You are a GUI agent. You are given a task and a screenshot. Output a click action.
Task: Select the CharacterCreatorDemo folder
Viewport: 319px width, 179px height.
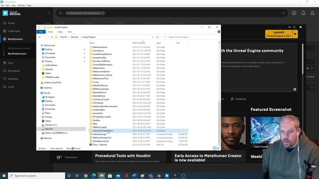click(x=103, y=131)
